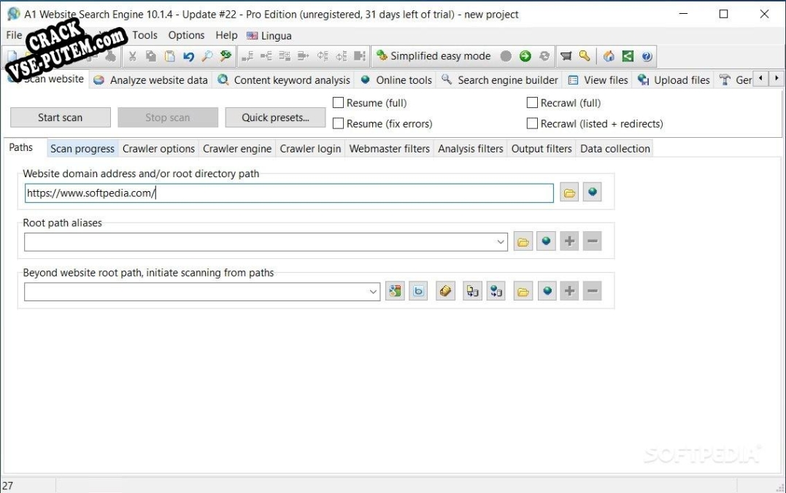Click the Google icon in scanning paths row
This screenshot has width=786, height=493.
[x=395, y=291]
